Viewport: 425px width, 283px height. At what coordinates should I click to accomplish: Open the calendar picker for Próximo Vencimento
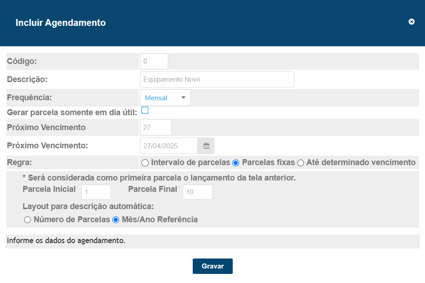coord(206,146)
